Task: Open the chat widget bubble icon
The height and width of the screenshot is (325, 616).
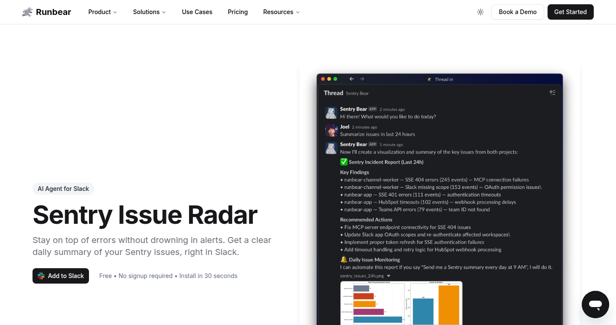Action: [x=595, y=305]
